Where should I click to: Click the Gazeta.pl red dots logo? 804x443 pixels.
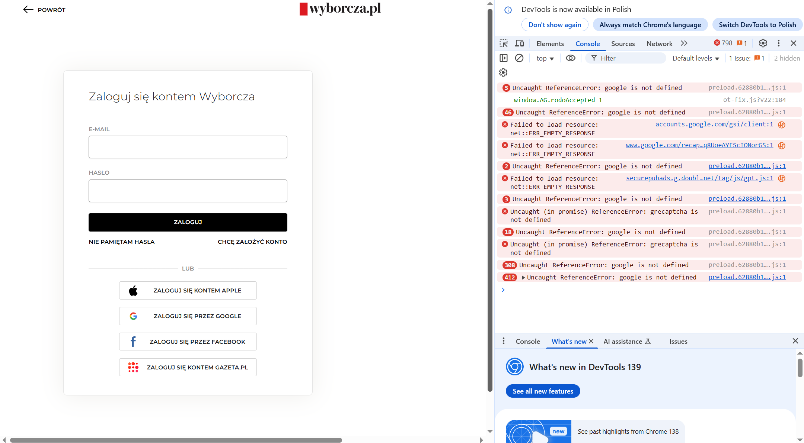click(133, 367)
